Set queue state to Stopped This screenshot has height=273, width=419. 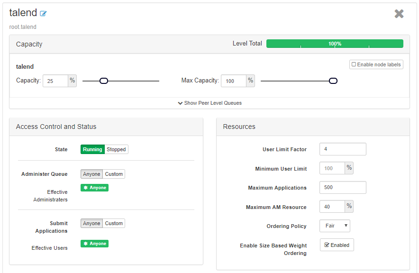click(x=116, y=149)
